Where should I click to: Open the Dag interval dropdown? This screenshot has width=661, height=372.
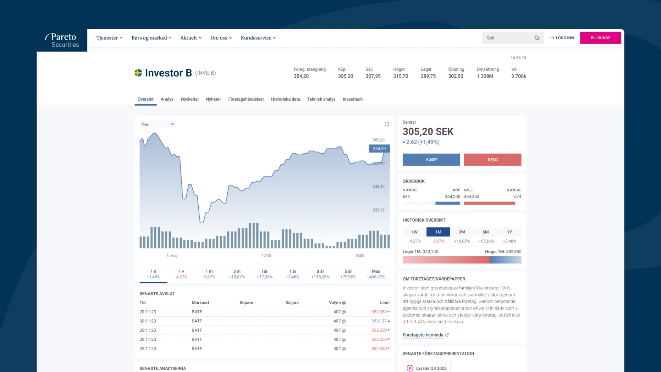(158, 124)
